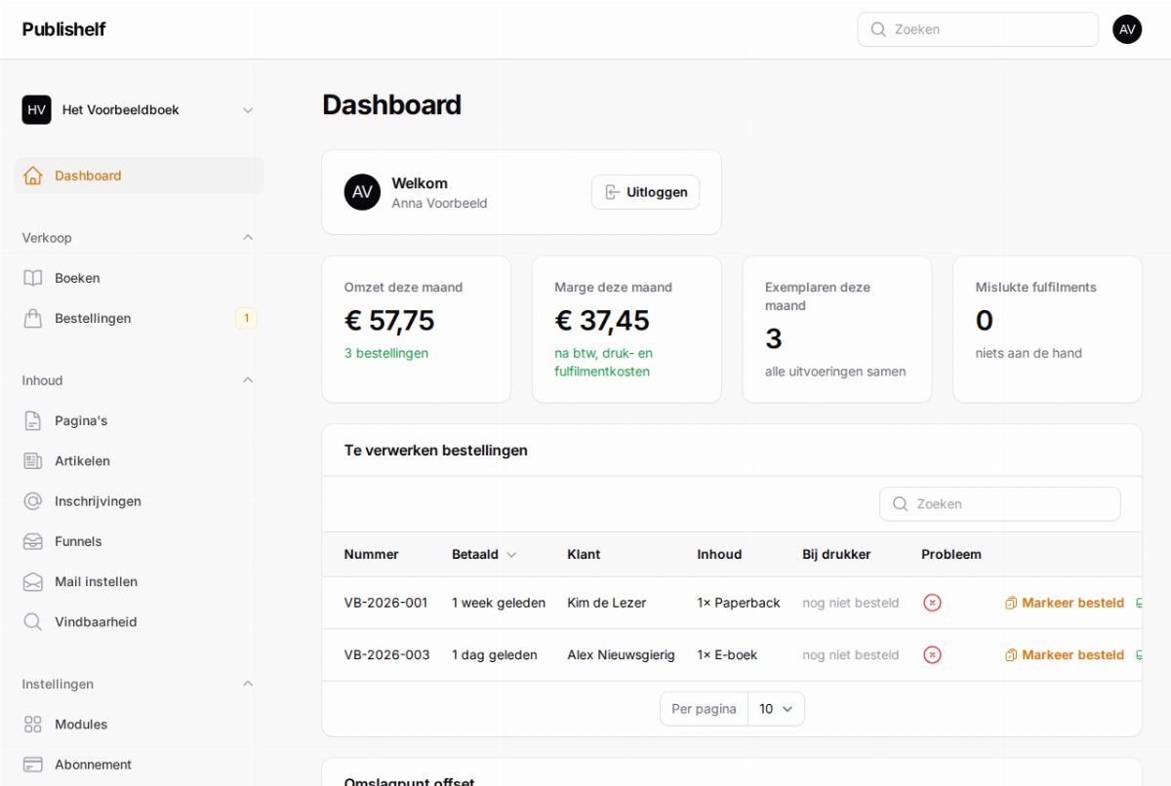Click the Inschrijvingen at-sign icon
The image size is (1171, 786).
coord(33,501)
